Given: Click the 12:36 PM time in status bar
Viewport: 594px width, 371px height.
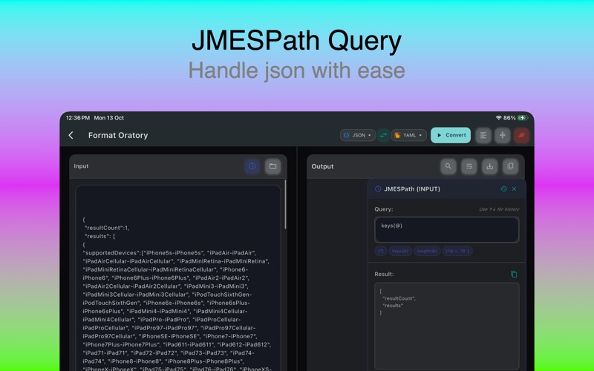Looking at the screenshot, I should click(x=78, y=118).
